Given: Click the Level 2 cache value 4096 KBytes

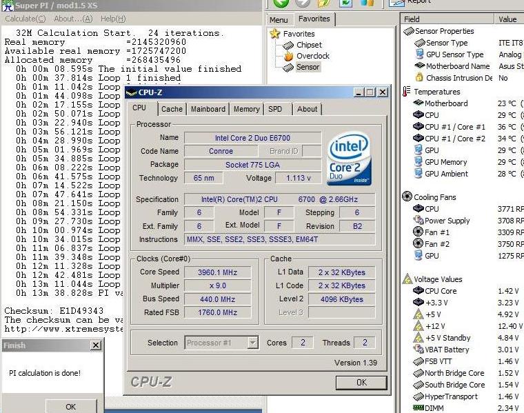Looking at the screenshot, I should (341, 299).
